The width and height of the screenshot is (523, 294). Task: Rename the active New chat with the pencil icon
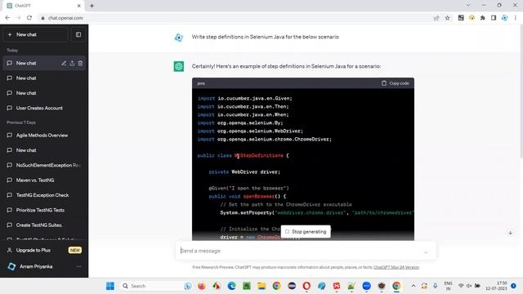(x=64, y=64)
